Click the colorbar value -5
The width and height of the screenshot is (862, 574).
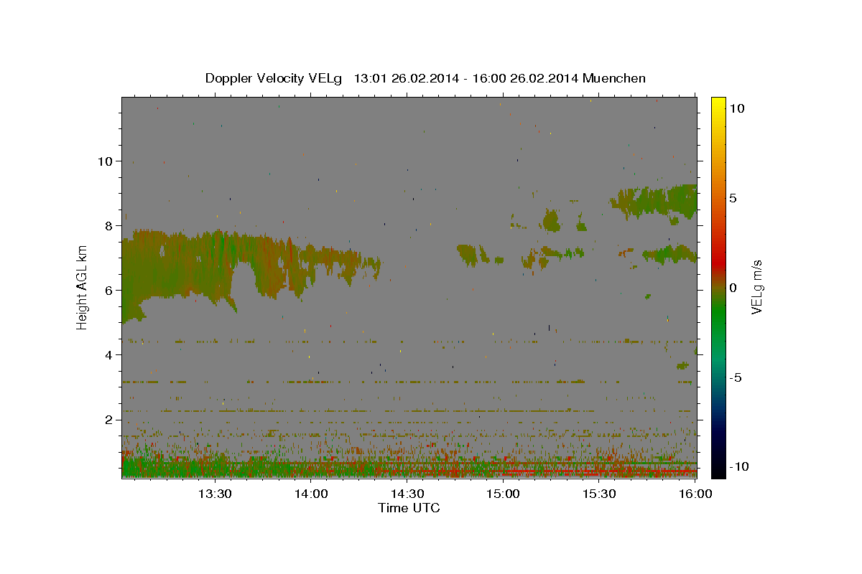[736, 377]
